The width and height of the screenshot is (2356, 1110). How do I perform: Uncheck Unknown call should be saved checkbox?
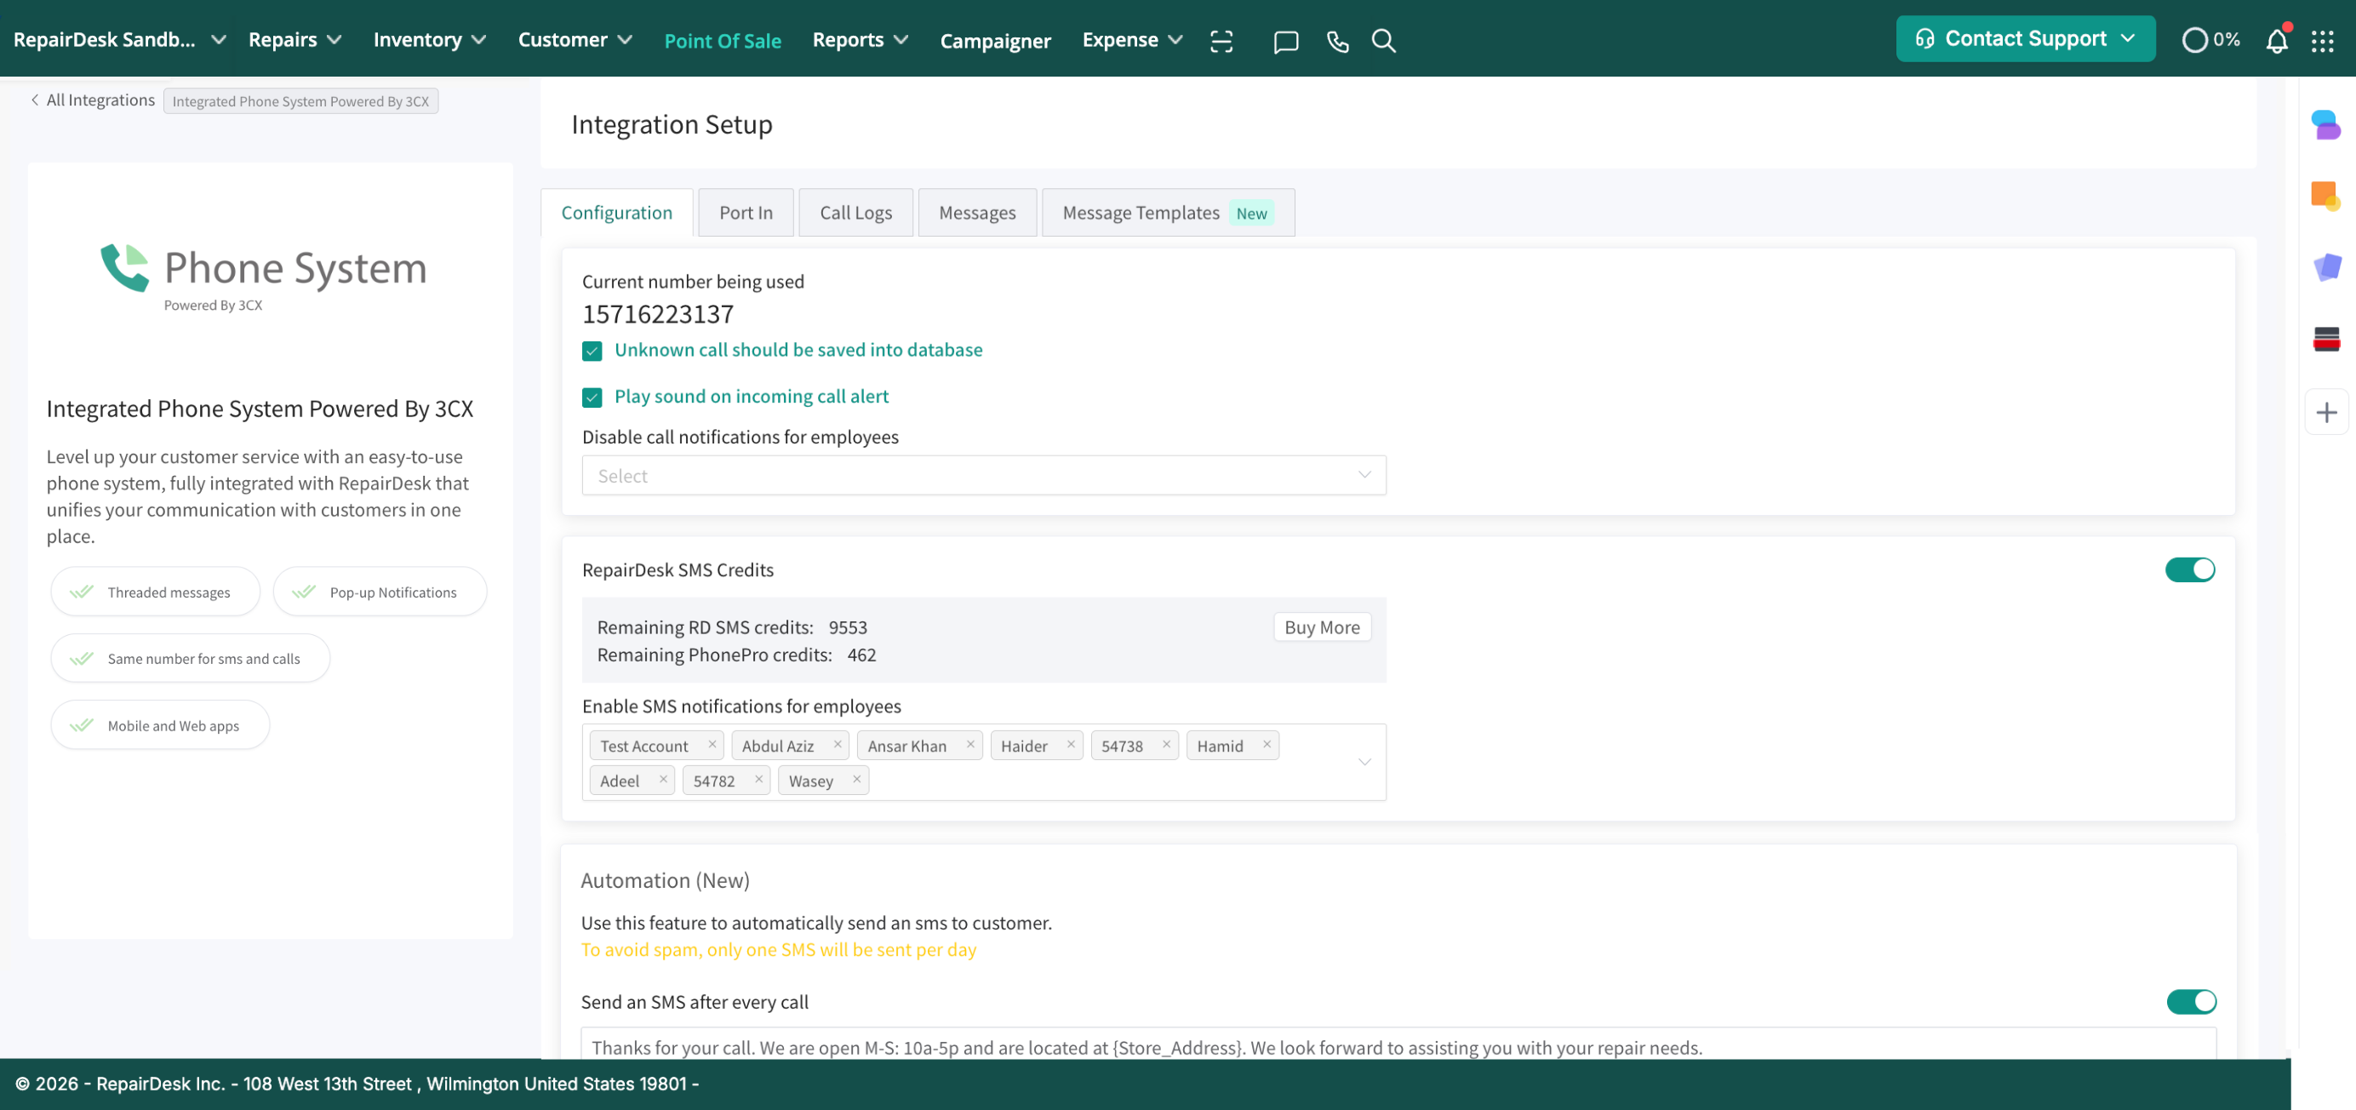(592, 351)
